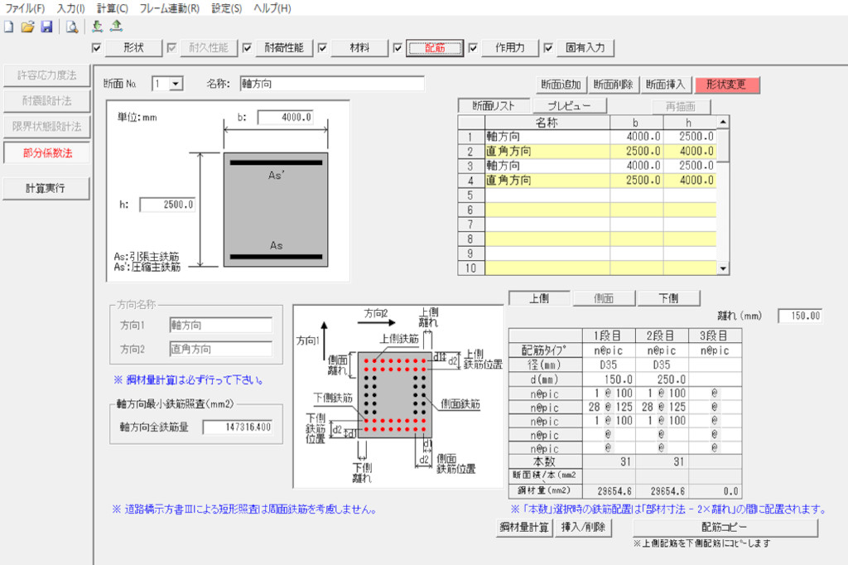The width and height of the screenshot is (848, 565).
Task: Click the 1段目 本数 31 cell
Action: point(609,461)
